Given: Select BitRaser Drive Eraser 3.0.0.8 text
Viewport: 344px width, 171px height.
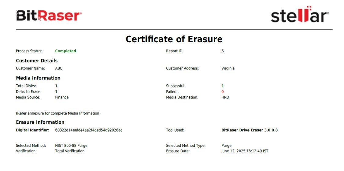Looking at the screenshot, I should [250, 130].
